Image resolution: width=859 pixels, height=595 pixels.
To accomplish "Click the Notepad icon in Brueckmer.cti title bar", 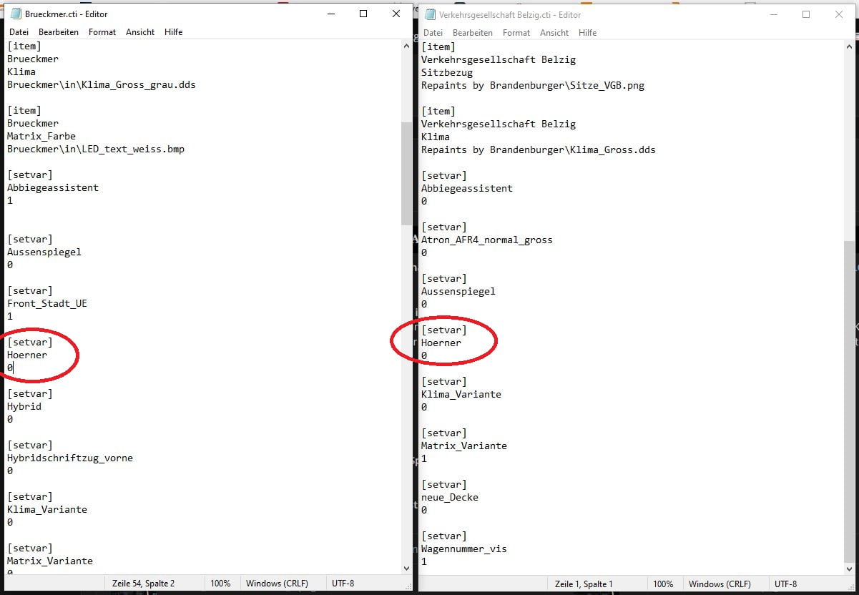I will click(x=16, y=14).
